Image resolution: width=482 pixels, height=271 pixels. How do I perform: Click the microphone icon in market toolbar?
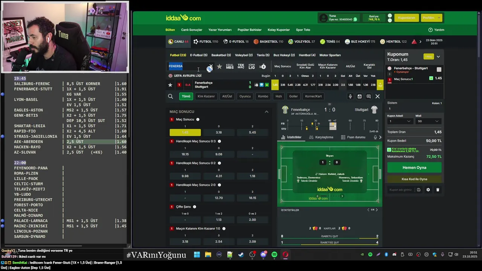click(350, 96)
